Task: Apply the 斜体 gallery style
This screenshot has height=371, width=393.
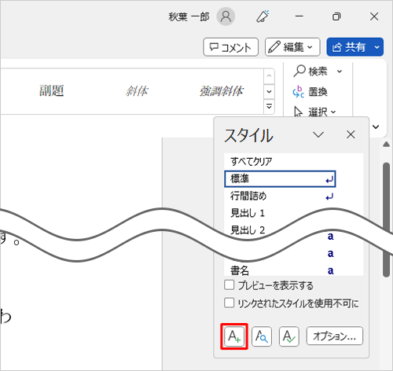Action: 137,91
